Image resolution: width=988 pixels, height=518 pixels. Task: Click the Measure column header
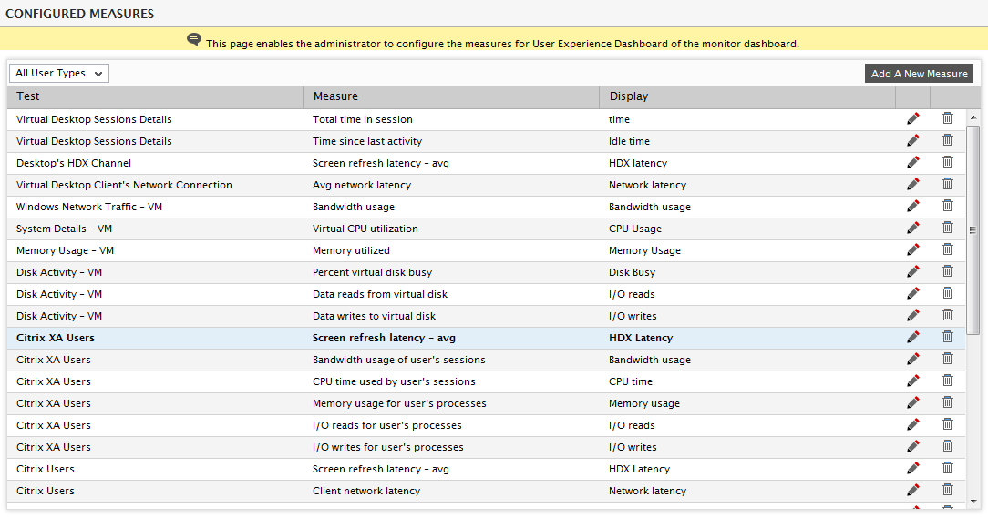point(451,96)
